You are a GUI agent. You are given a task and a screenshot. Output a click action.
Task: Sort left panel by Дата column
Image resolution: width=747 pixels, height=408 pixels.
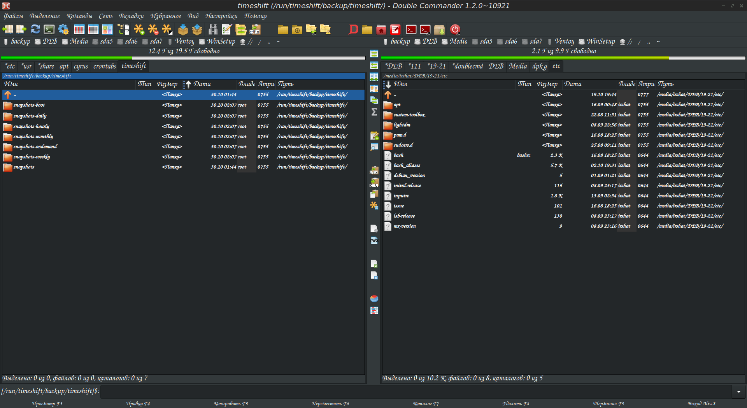tap(202, 84)
